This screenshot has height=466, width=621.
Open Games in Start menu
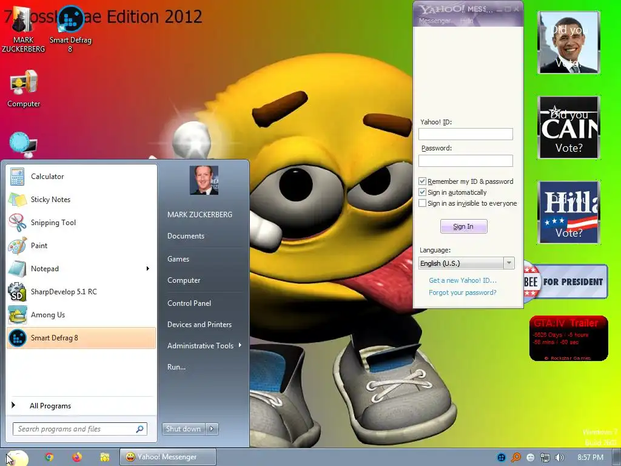178,258
